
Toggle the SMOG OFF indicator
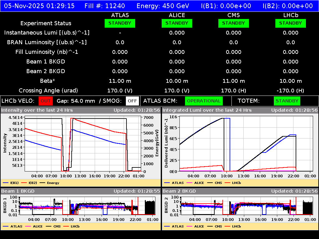(132, 101)
